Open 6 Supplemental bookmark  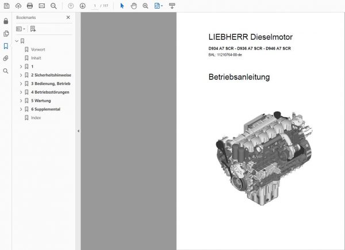pyautogui.click(x=45, y=109)
